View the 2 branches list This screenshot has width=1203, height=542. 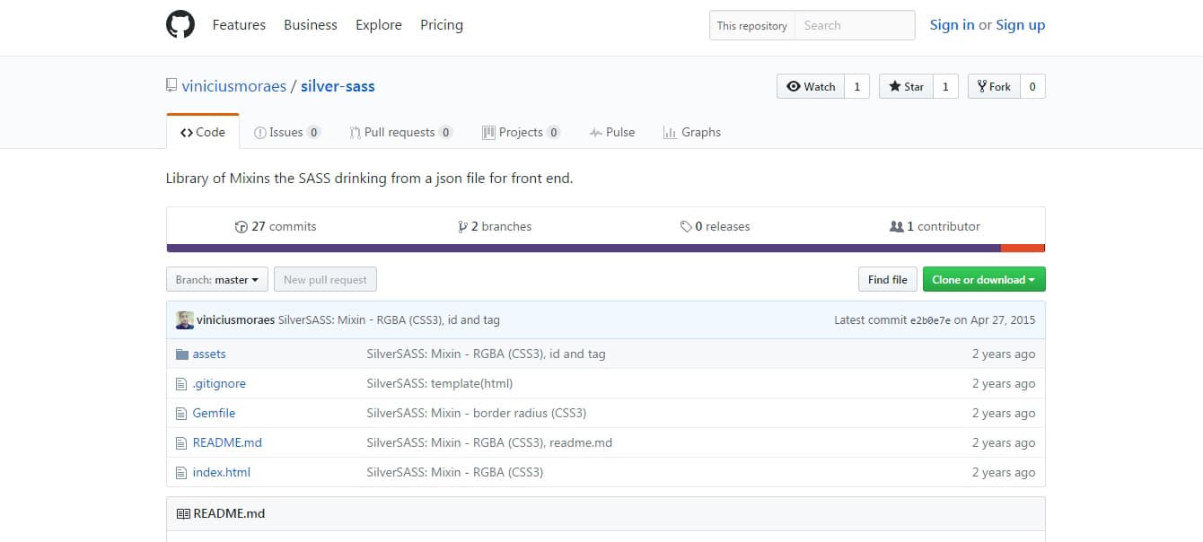[495, 226]
